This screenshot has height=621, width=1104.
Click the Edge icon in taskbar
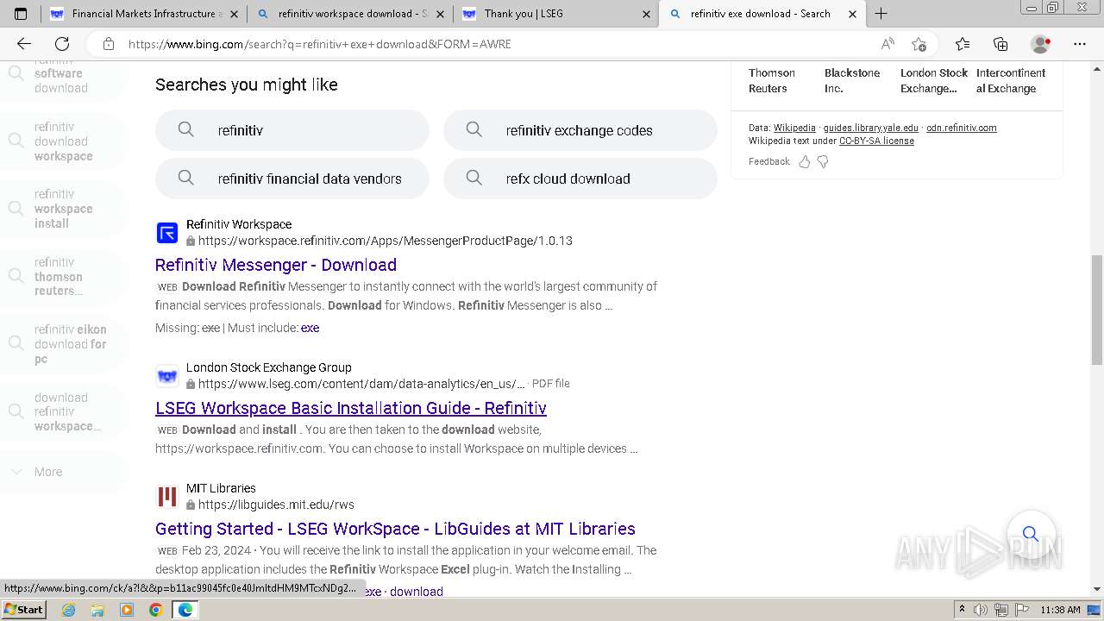pos(185,610)
